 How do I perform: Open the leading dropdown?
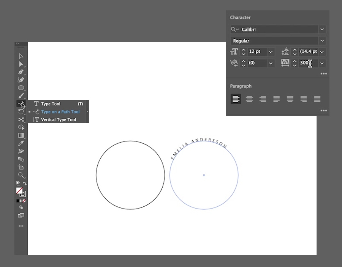pos(322,52)
